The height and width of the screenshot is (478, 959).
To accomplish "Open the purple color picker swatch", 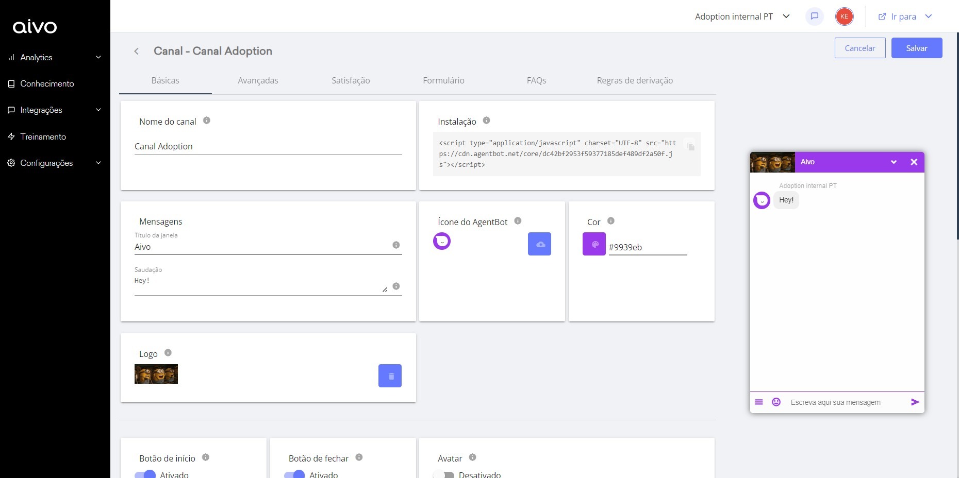I will tap(594, 244).
